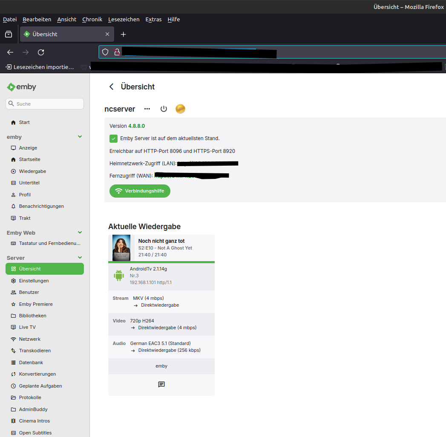Click the green Android device icon
The image size is (446, 437).
coord(119,276)
